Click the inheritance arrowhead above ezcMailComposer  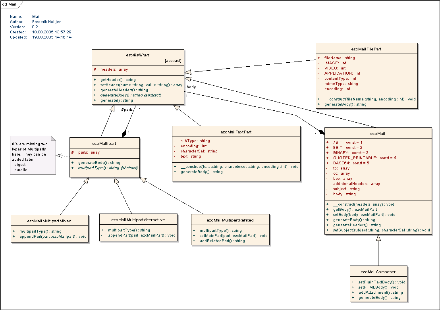(378, 238)
